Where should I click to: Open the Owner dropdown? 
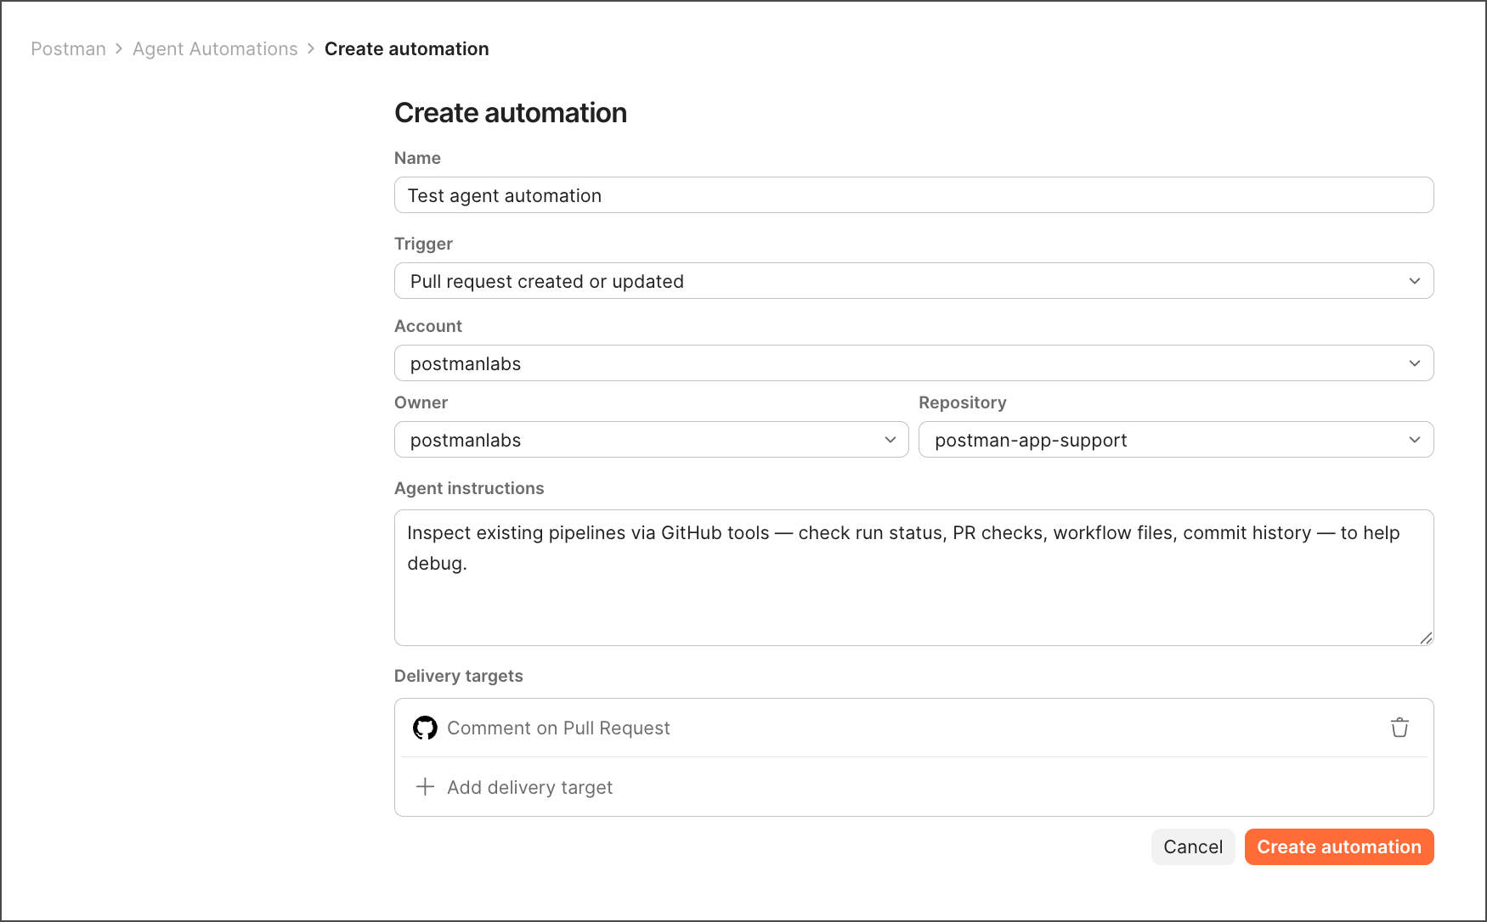pyautogui.click(x=651, y=440)
